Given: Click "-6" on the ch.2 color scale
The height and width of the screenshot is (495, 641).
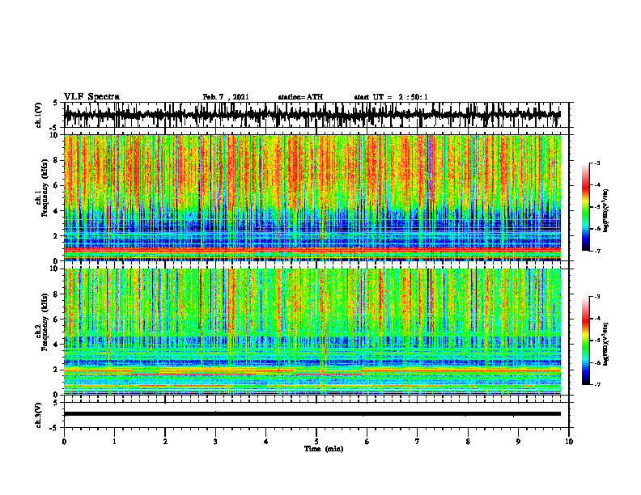Looking at the screenshot, I should [x=597, y=362].
